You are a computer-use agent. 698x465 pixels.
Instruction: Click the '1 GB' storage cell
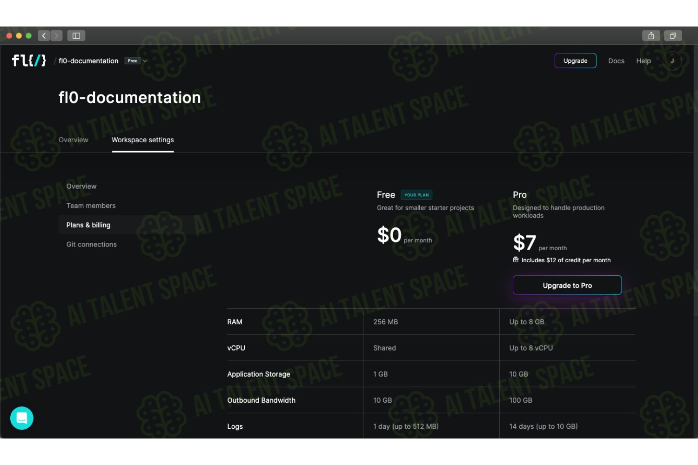380,374
